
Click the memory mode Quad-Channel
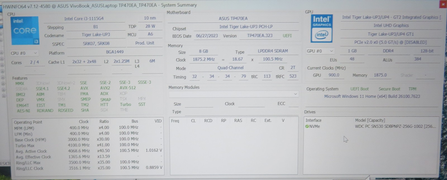(x=230, y=68)
